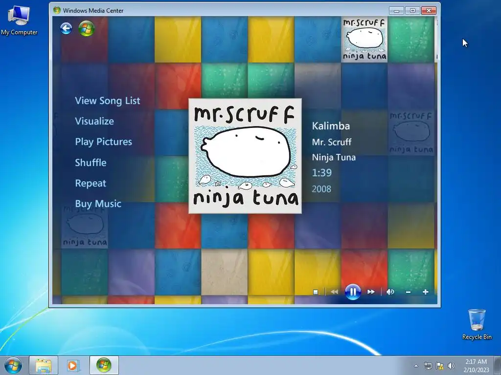The width and height of the screenshot is (501, 375).
Task: Increase volume with the plus button
Action: (425, 292)
